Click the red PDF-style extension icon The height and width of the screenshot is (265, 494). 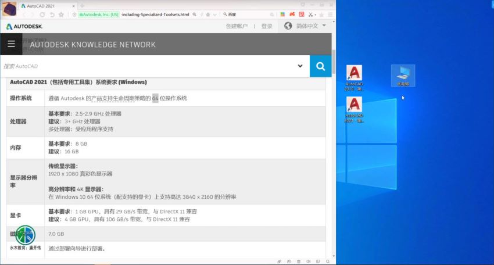[x=302, y=15]
